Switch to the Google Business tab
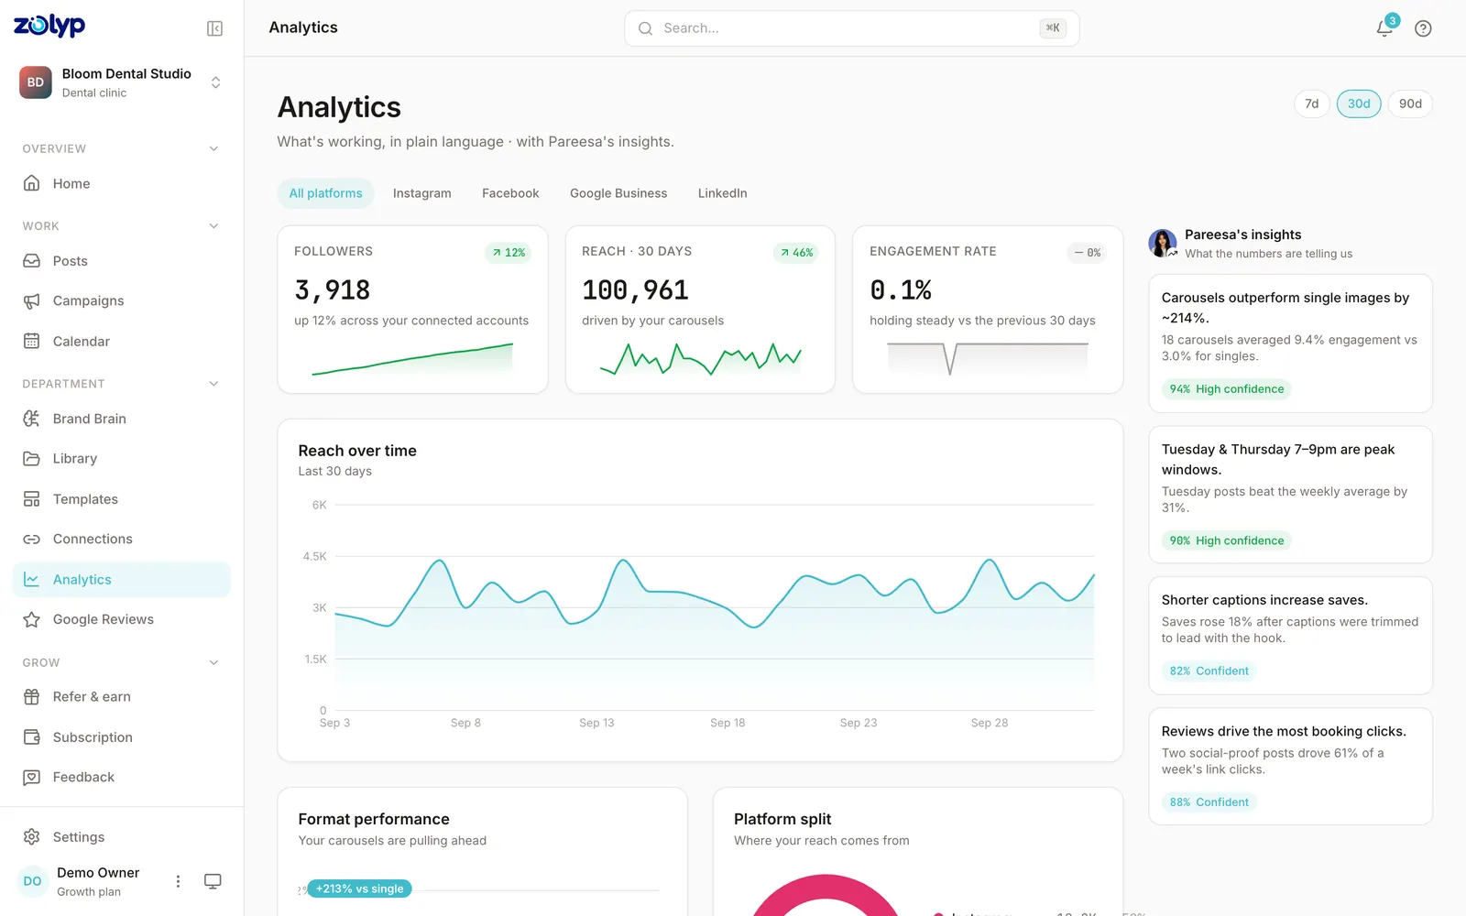 click(618, 193)
